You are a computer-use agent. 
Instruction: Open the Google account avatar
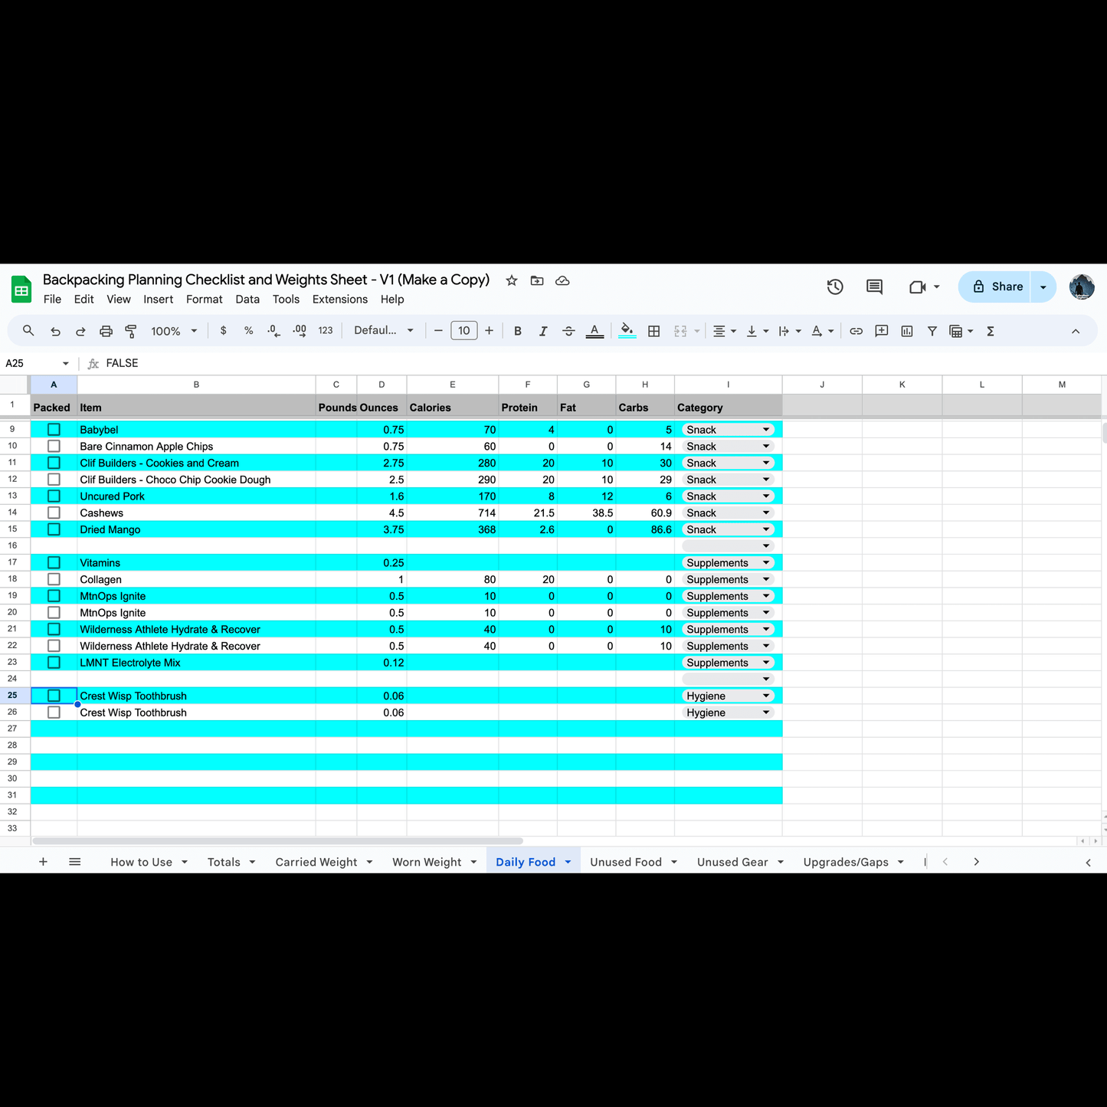click(x=1082, y=287)
